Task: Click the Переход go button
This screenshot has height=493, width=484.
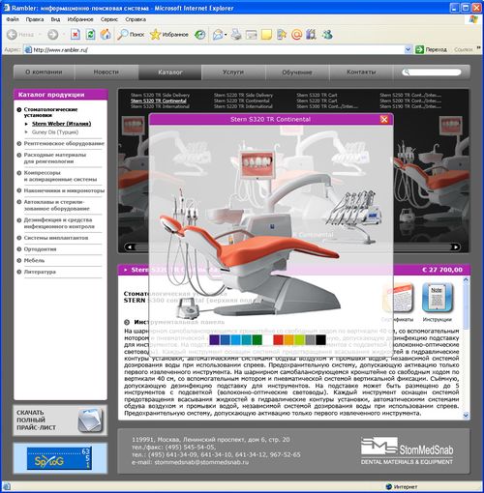Action: [x=431, y=49]
